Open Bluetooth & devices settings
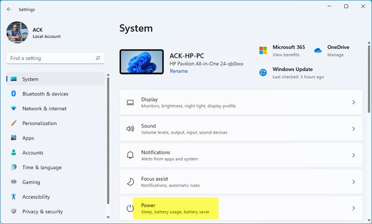Image resolution: width=372 pixels, height=224 pixels. click(55, 94)
